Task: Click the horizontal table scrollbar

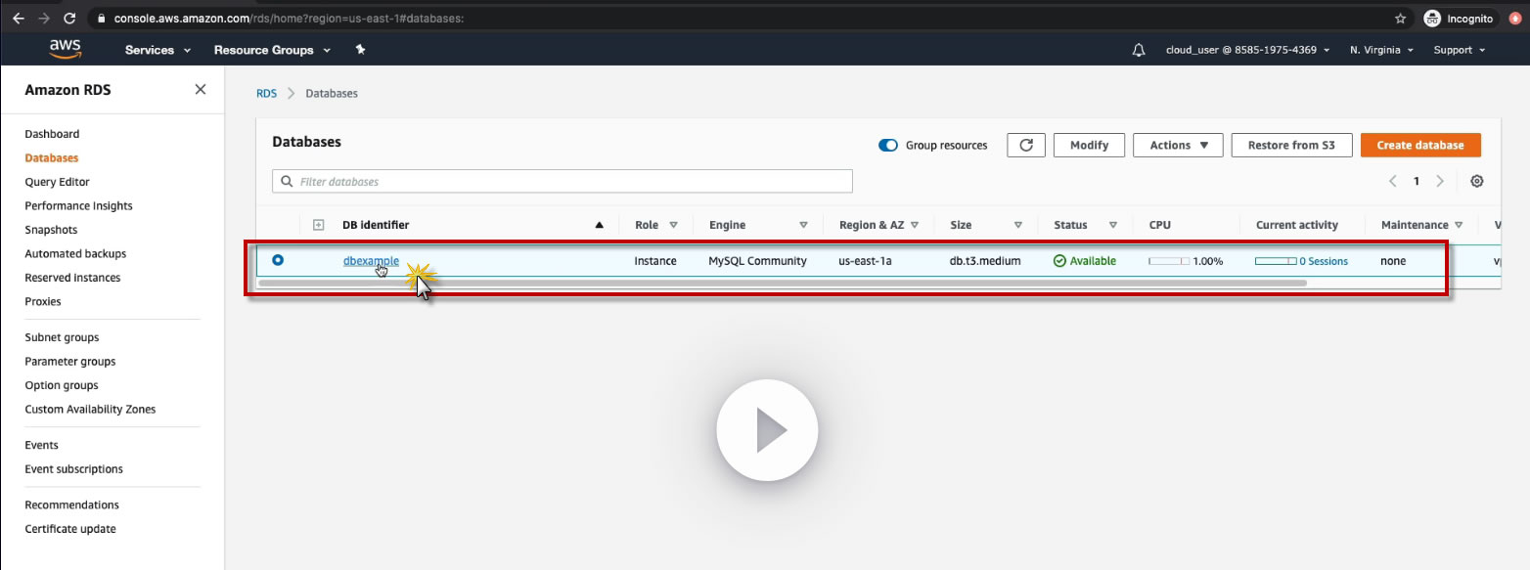Action: [782, 284]
